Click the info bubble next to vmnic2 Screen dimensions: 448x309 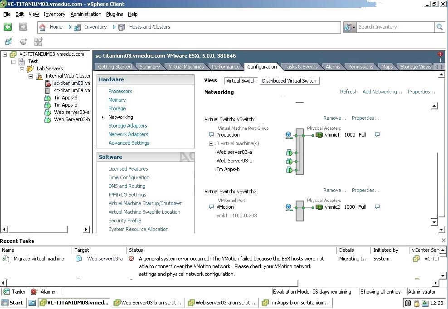coord(377,206)
